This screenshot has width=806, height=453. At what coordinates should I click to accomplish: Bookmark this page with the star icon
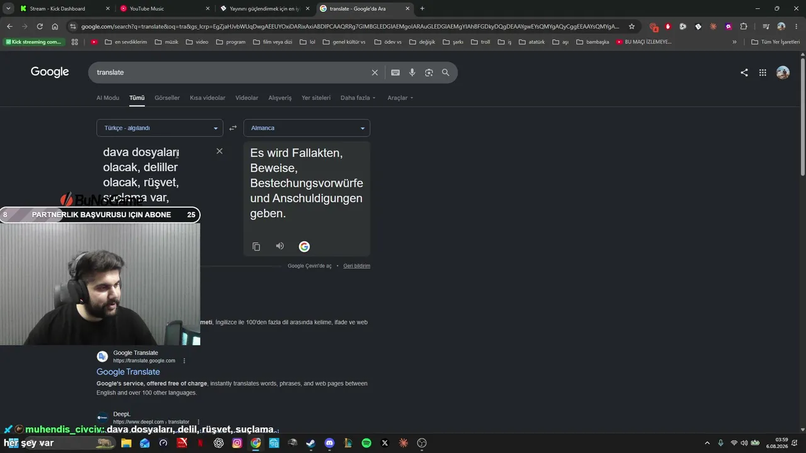click(632, 26)
